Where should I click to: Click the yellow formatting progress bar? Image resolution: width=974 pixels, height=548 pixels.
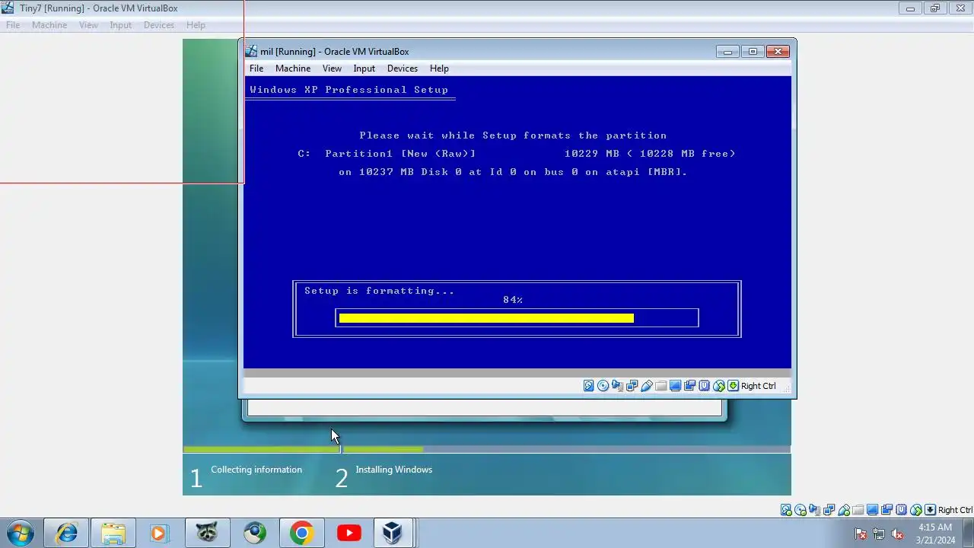coord(486,318)
